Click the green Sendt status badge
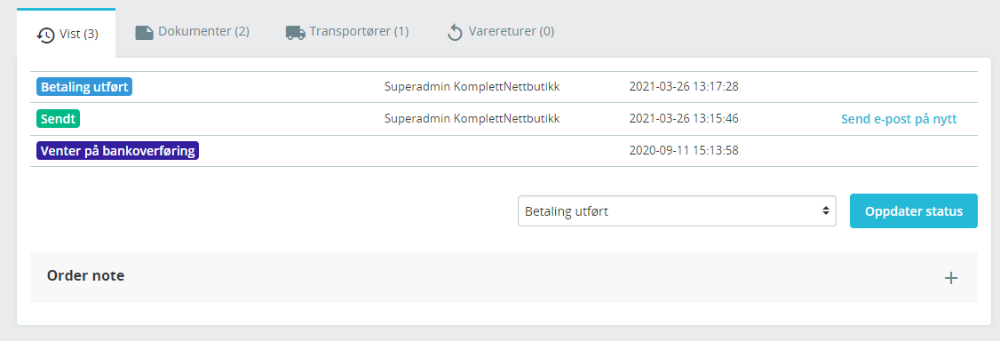 (x=58, y=119)
